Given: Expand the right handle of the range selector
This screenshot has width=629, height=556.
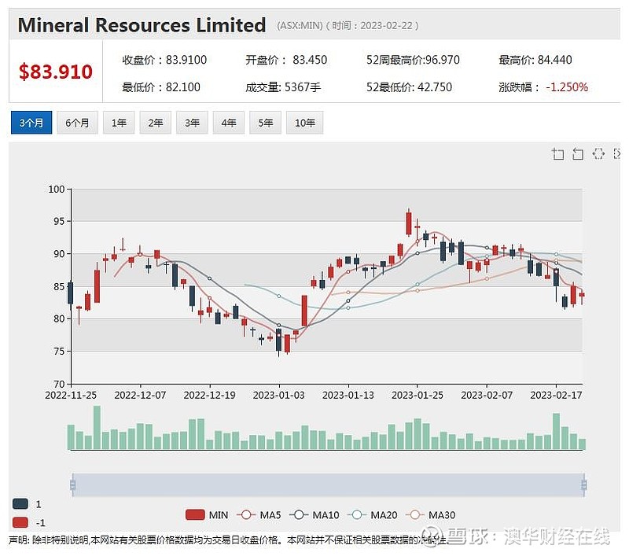Looking at the screenshot, I should [x=584, y=485].
